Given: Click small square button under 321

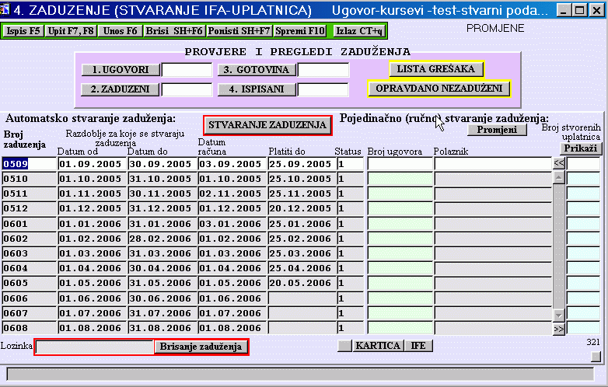Looking at the screenshot, I should pyautogui.click(x=596, y=357).
